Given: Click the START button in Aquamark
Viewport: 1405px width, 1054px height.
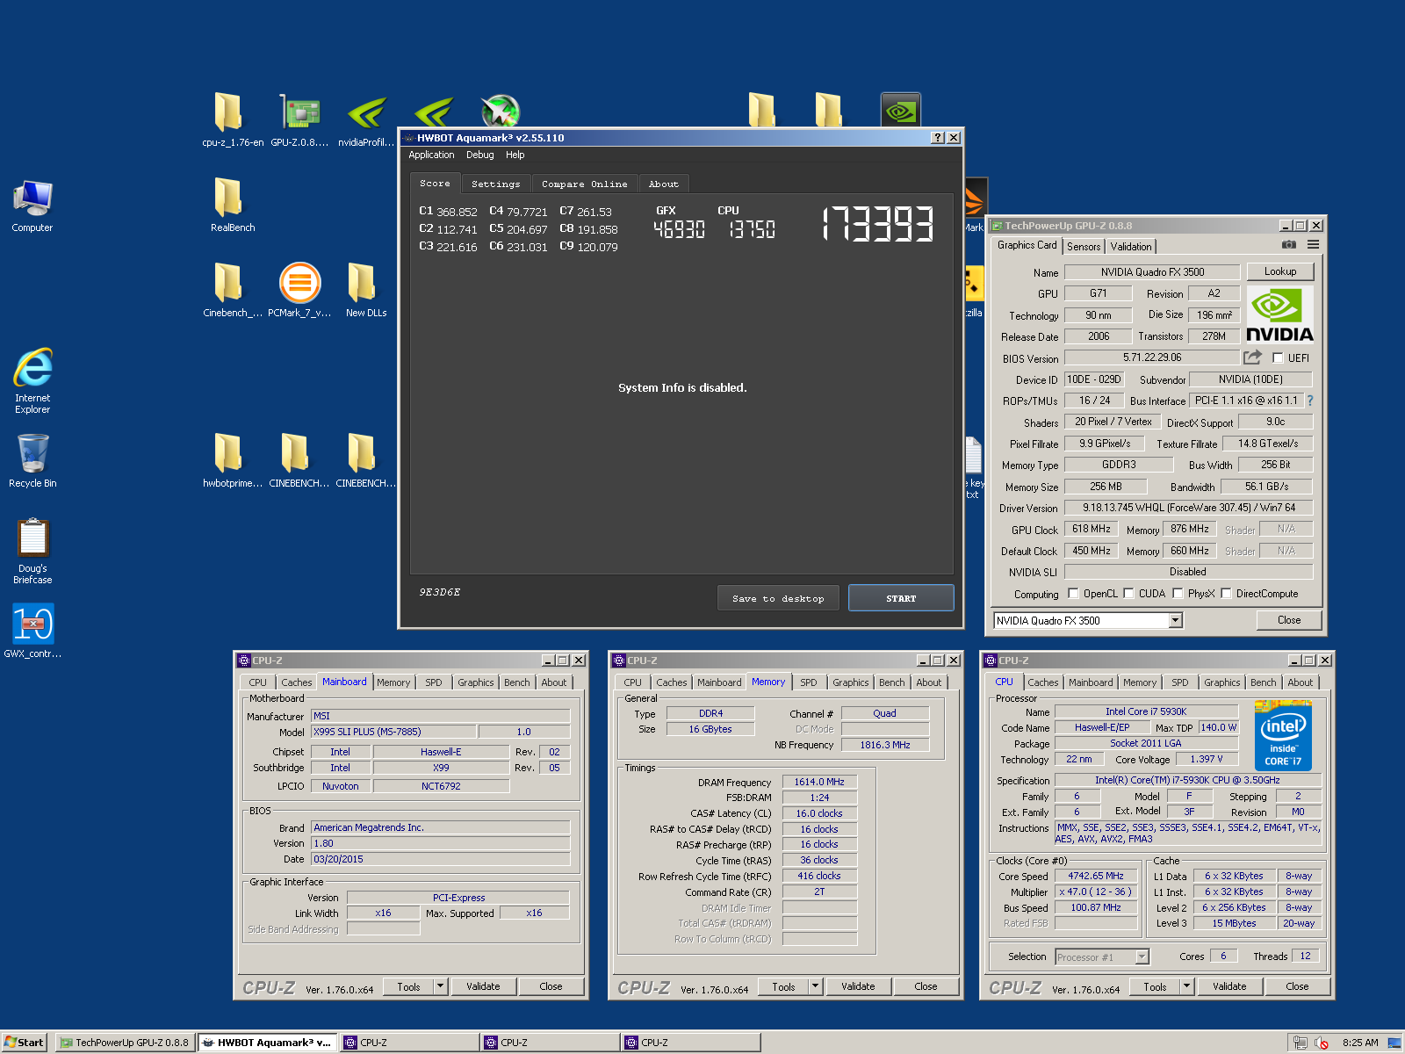Looking at the screenshot, I should [x=901, y=598].
